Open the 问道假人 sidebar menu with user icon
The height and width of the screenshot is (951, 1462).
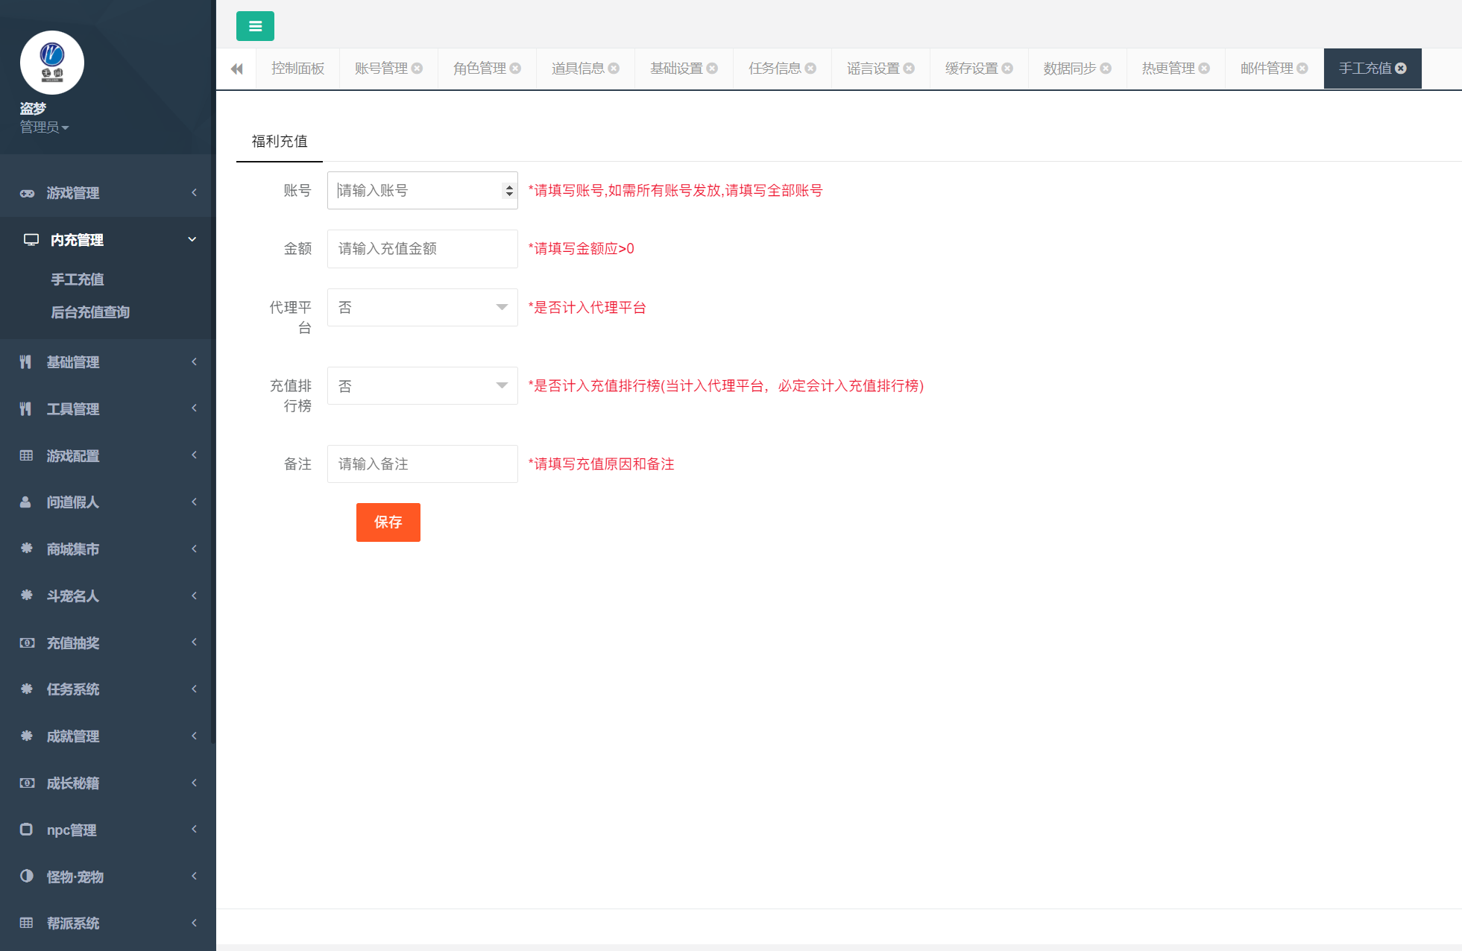[72, 502]
